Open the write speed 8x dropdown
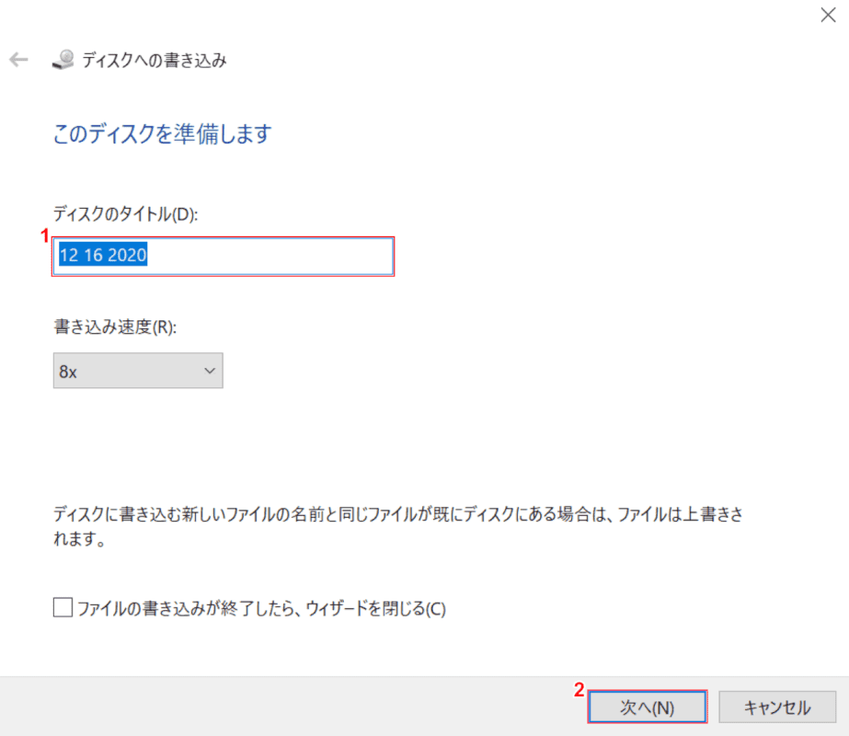The image size is (849, 736). point(138,371)
